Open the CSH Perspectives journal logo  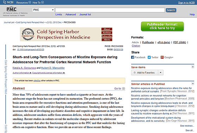point(28,34)
